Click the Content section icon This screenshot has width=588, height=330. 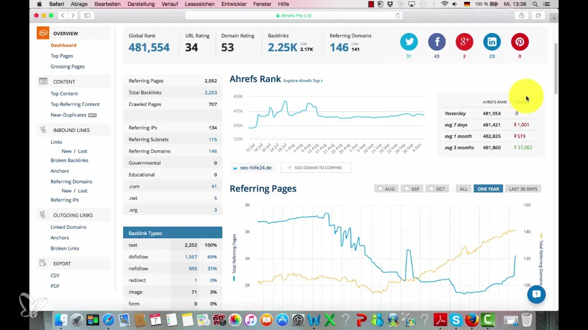[43, 81]
